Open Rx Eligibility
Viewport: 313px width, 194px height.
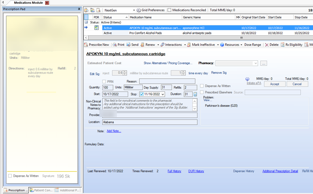(x=292, y=45)
